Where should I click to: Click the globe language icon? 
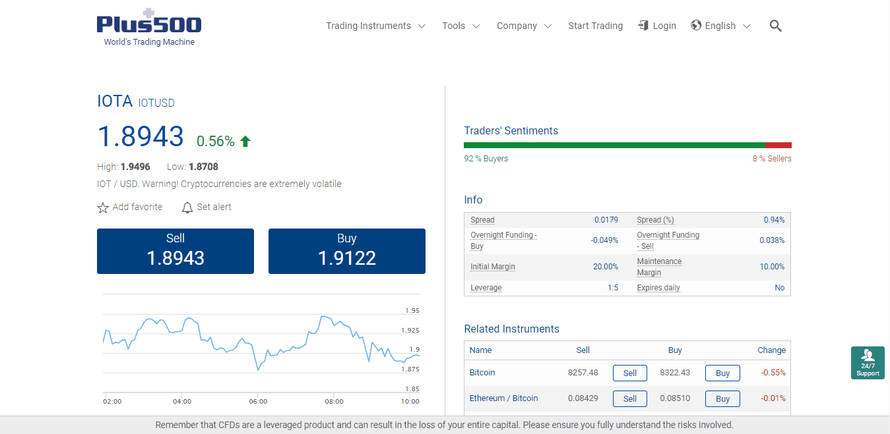(x=696, y=26)
